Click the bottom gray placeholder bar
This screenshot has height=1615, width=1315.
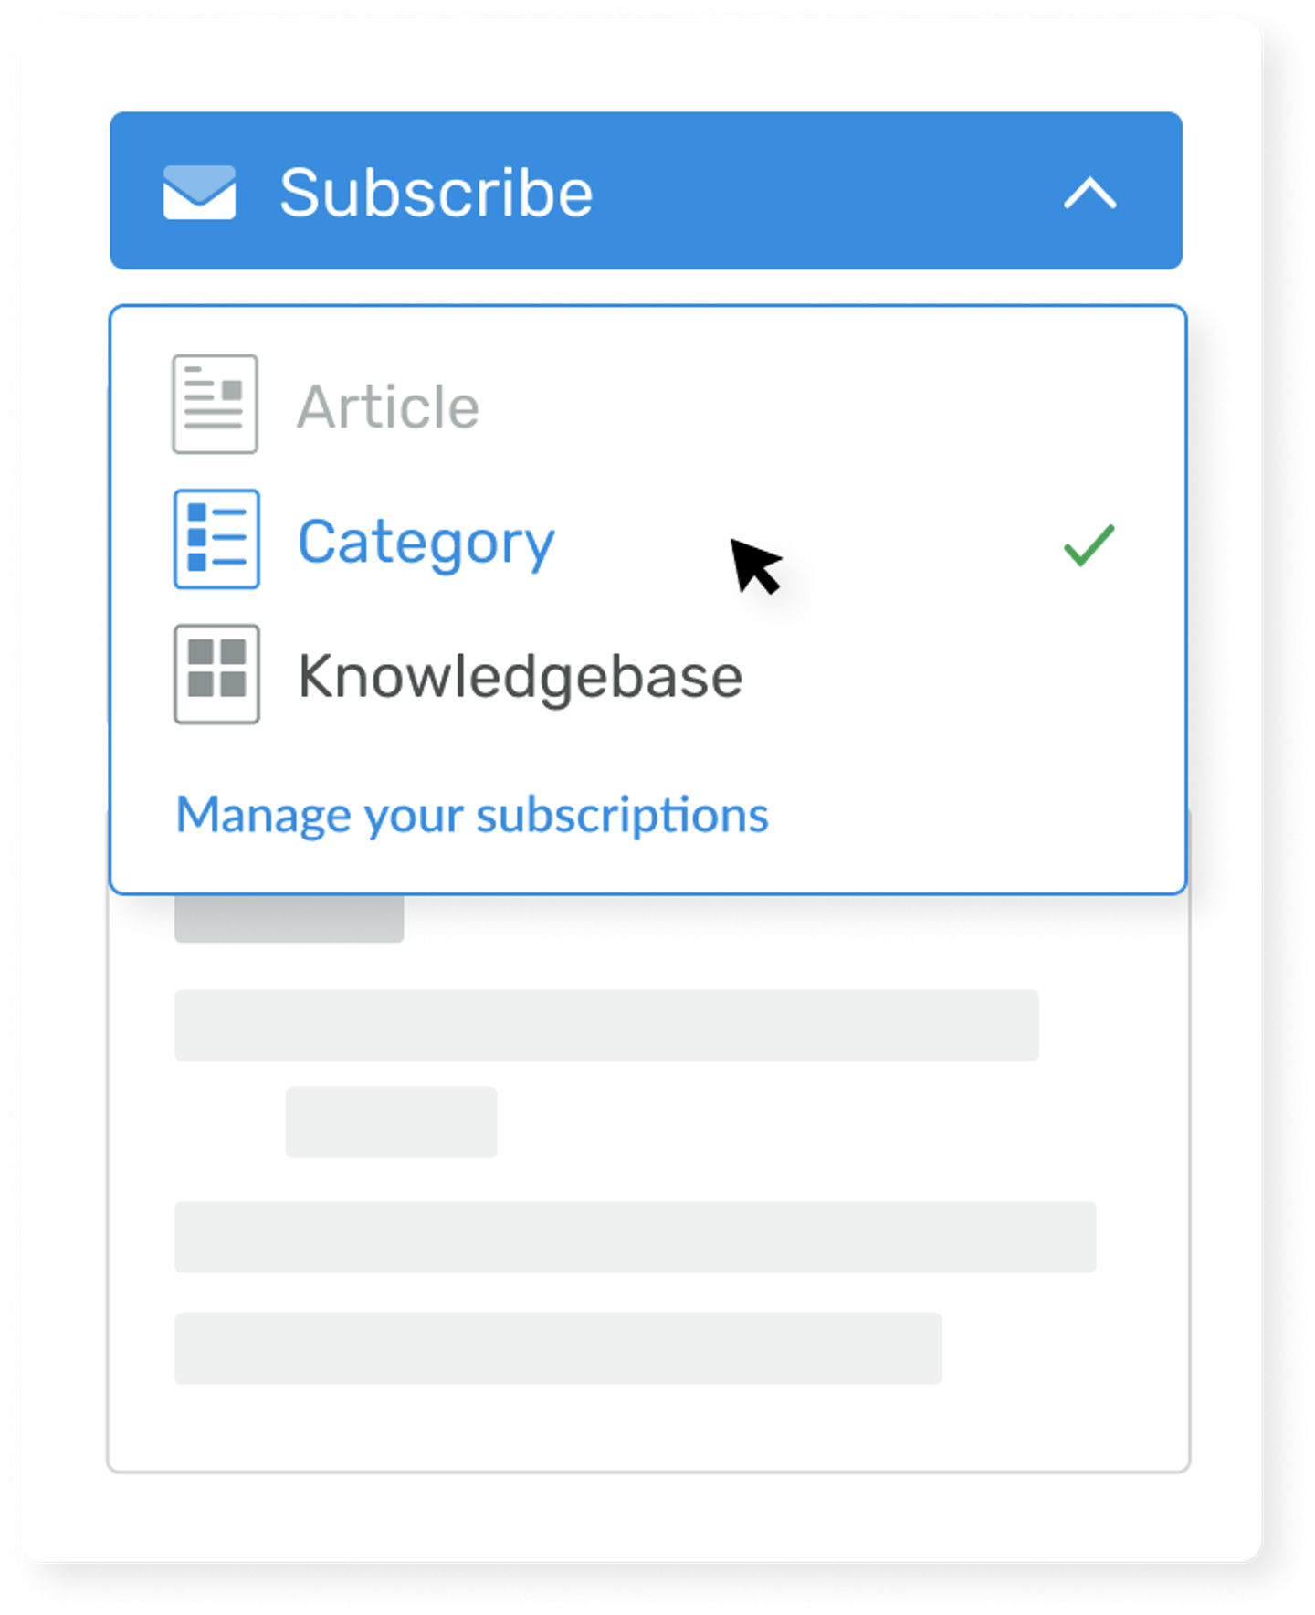pyautogui.click(x=558, y=1348)
